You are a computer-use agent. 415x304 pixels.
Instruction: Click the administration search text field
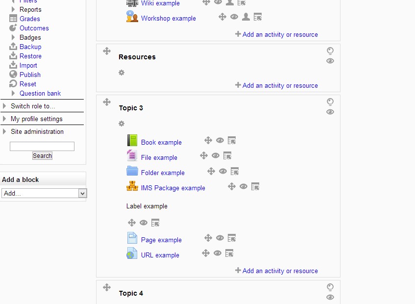click(42, 146)
